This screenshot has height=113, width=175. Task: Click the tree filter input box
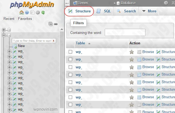click(x=34, y=41)
